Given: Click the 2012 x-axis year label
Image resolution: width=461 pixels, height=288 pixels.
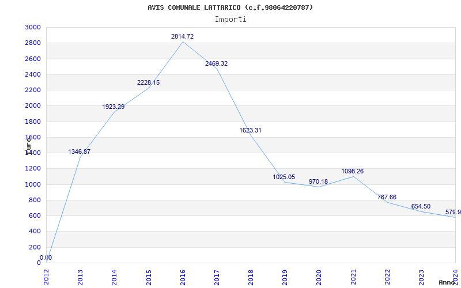Looking at the screenshot, I should click(47, 278).
